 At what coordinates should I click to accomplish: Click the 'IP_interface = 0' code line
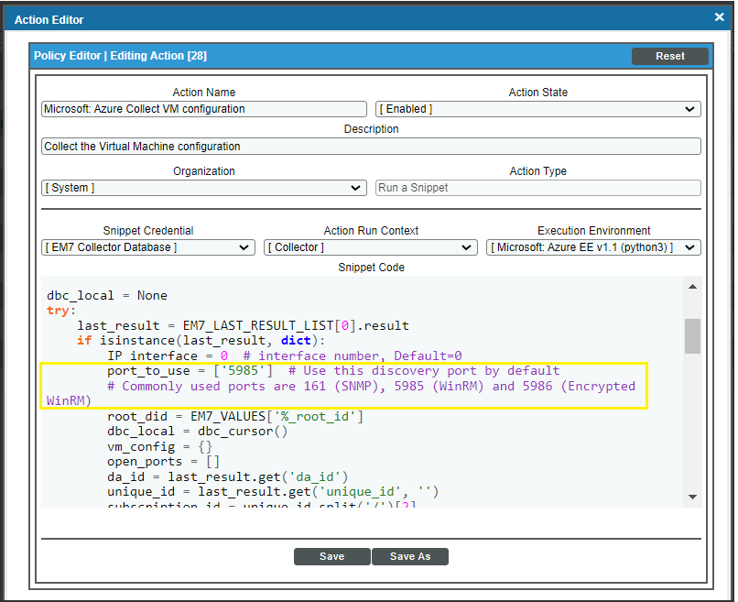point(284,356)
